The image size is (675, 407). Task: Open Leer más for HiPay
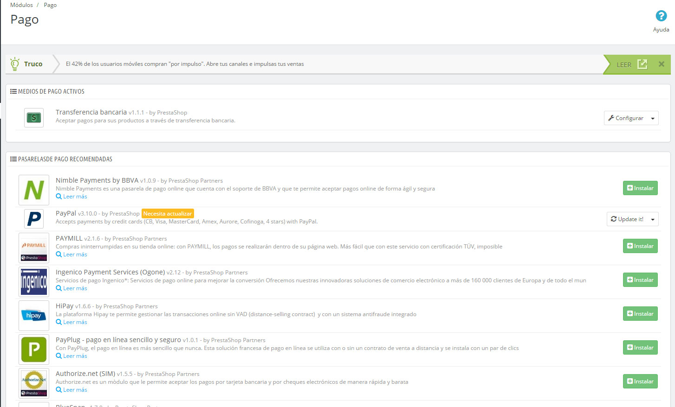75,322
